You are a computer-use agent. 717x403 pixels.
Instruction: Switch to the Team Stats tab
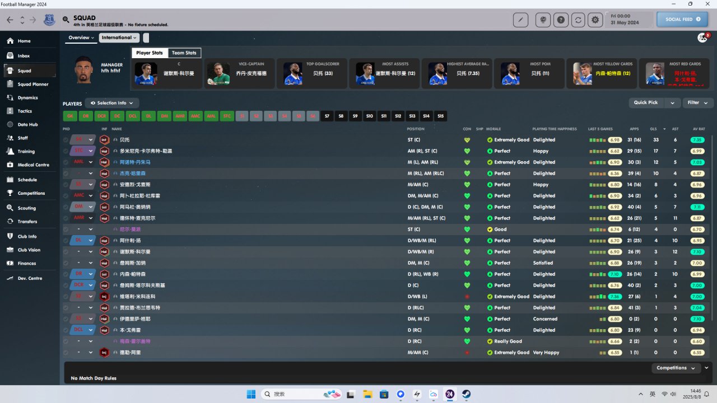point(184,53)
